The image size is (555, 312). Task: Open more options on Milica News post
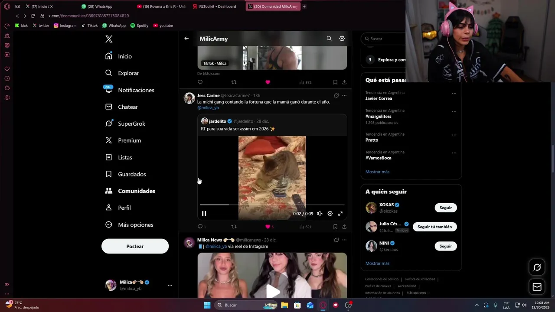344,240
